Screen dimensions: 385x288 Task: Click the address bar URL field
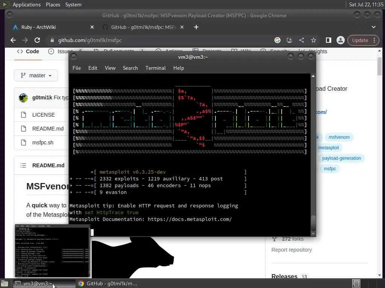159,40
